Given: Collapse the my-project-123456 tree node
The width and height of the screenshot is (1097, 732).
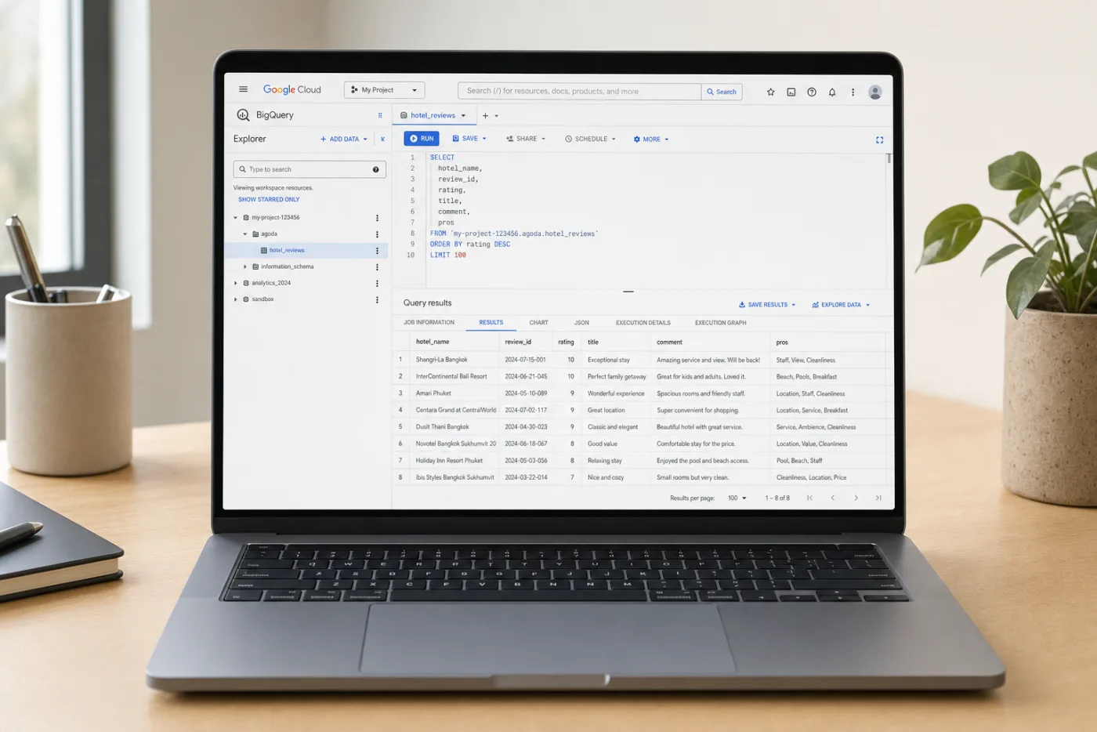Looking at the screenshot, I should pos(235,218).
